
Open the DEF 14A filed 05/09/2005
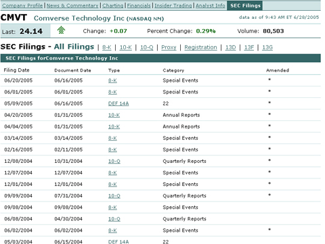pyautogui.click(x=118, y=103)
